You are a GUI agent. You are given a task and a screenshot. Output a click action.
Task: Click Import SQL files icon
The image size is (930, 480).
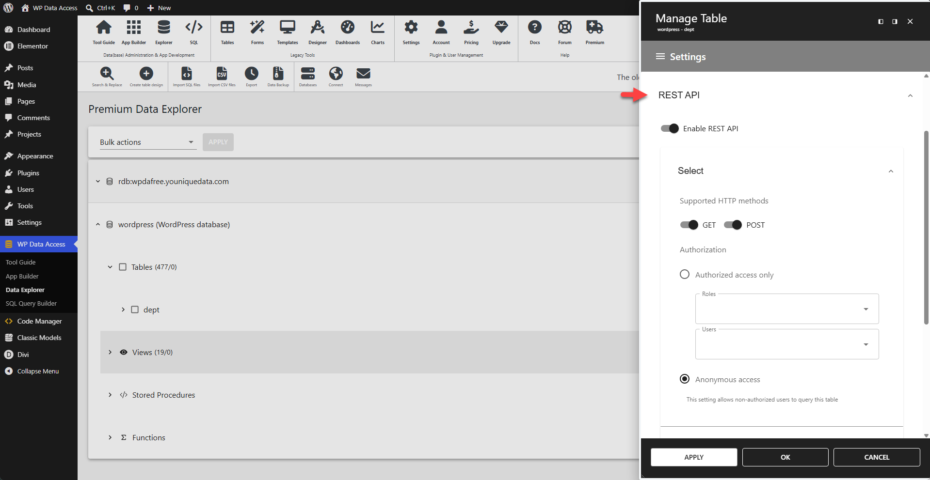tap(187, 77)
